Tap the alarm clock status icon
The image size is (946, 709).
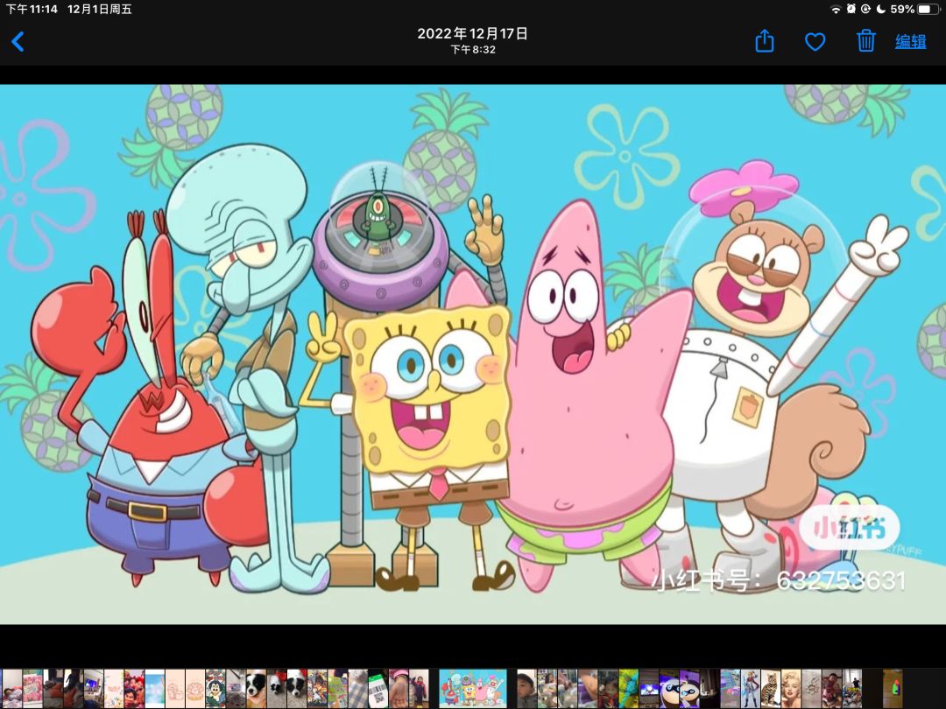coord(851,9)
